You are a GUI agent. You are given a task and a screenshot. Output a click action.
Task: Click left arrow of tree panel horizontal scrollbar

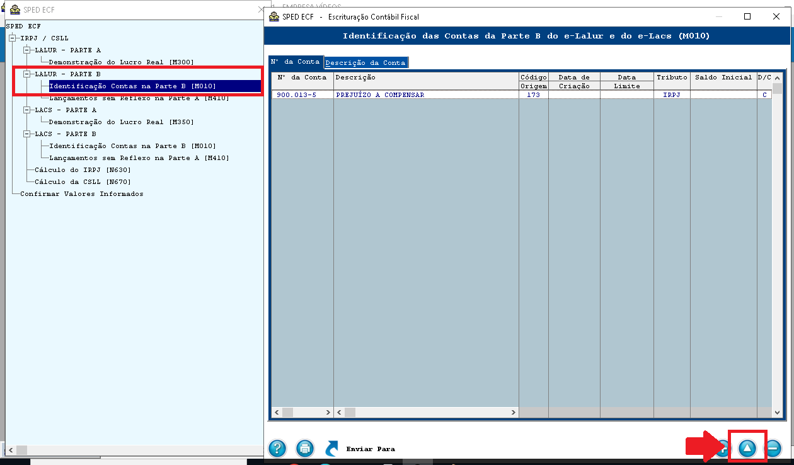pyautogui.click(x=11, y=450)
